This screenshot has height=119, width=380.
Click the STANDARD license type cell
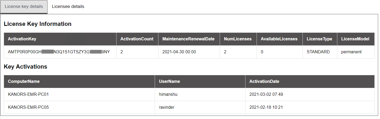(320, 52)
